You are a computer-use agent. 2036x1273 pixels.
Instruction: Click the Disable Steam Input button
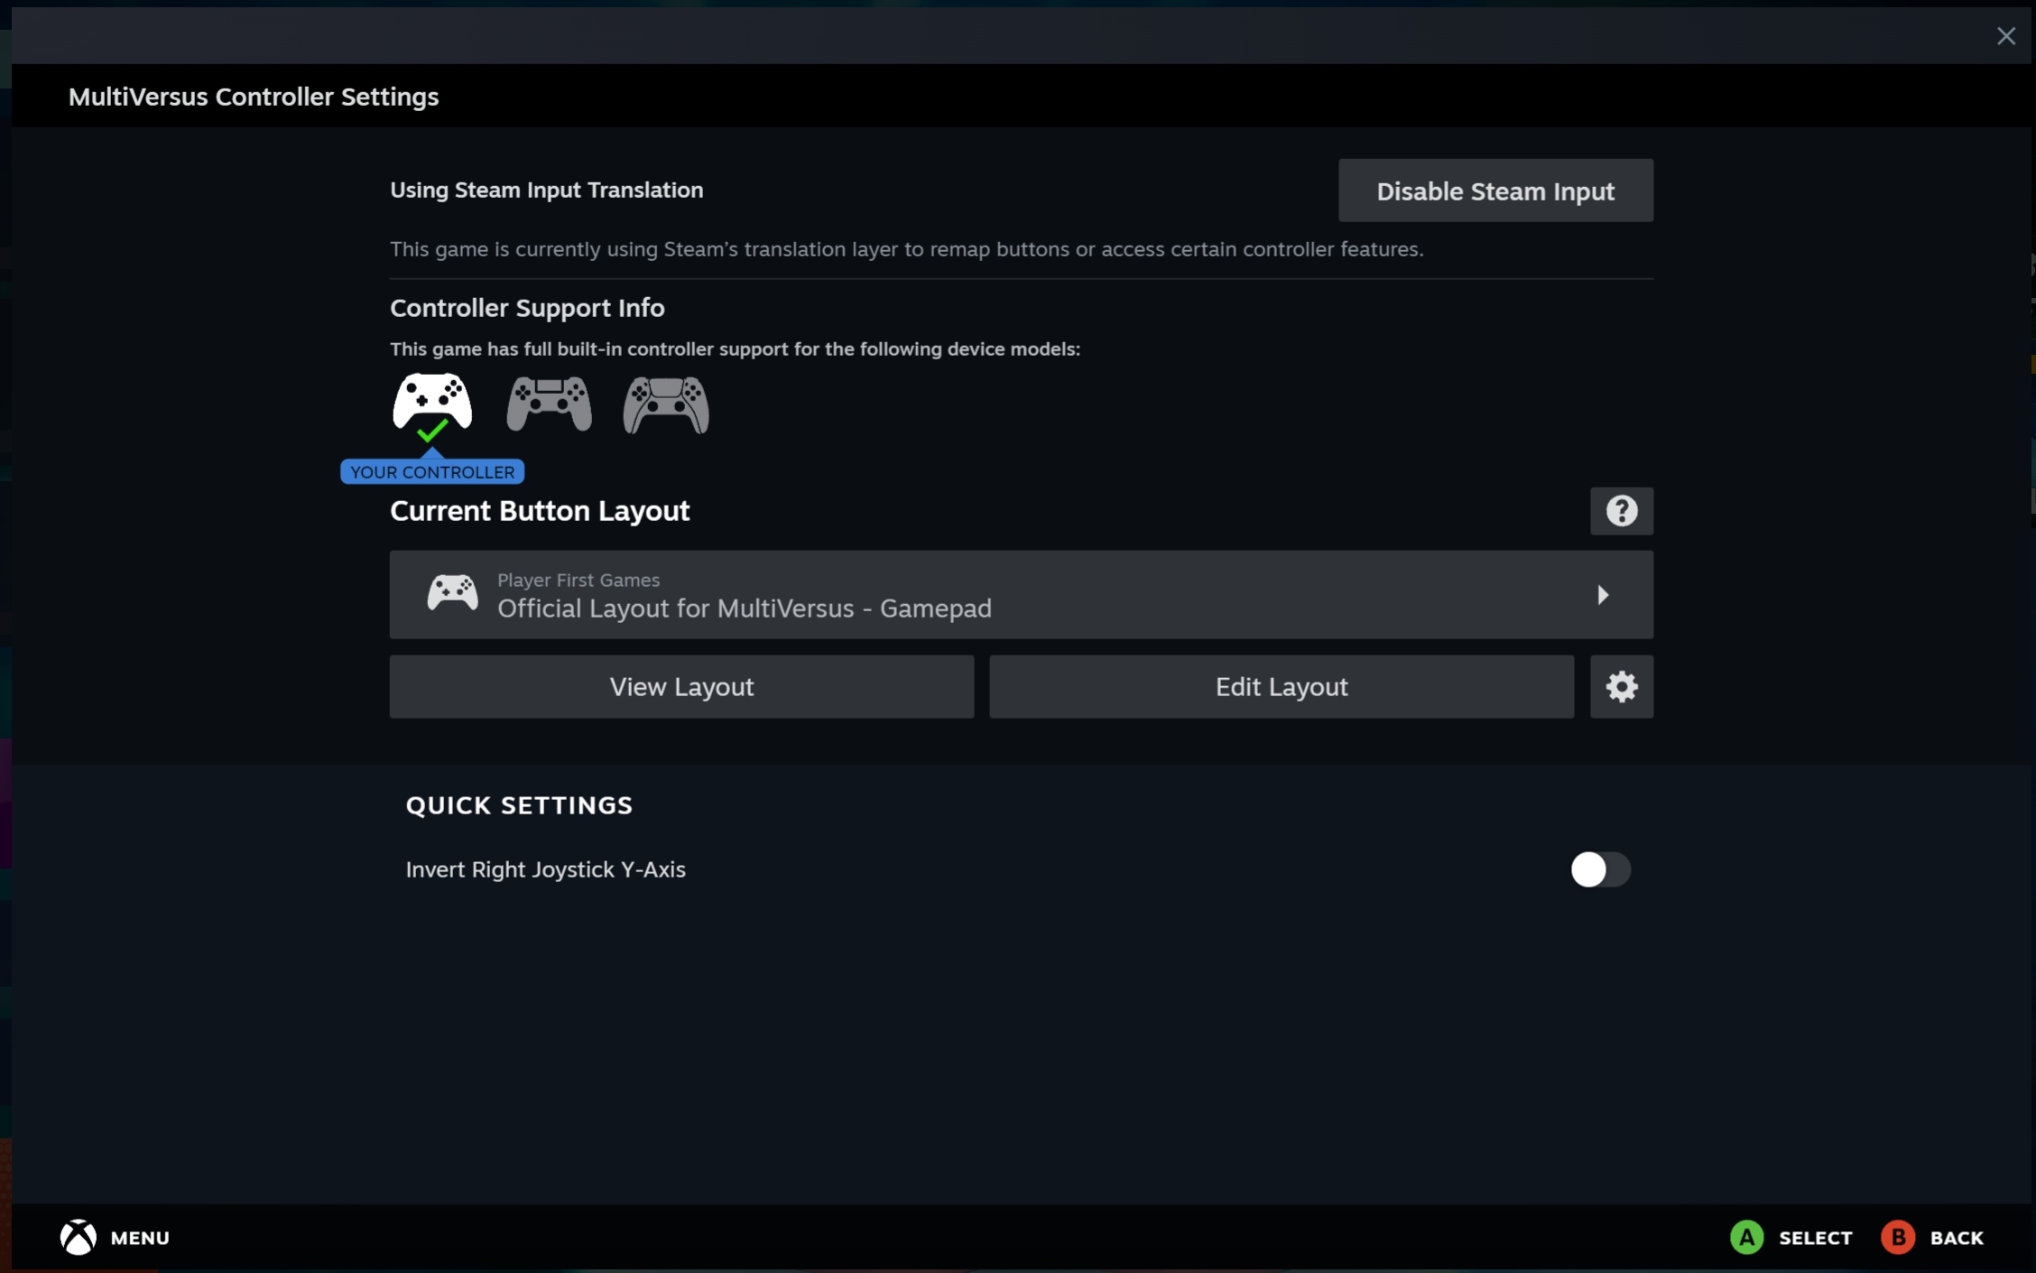[1495, 190]
